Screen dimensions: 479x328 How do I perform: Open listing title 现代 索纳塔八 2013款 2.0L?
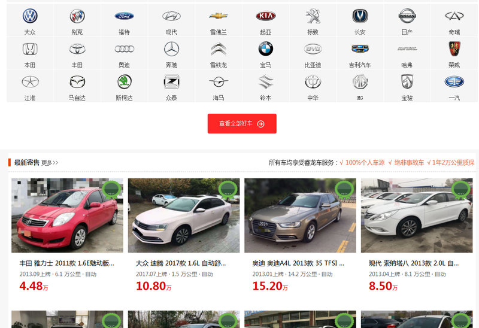tap(414, 263)
